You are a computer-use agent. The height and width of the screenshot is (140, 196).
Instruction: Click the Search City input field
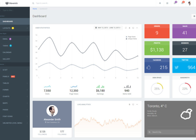coord(171,132)
